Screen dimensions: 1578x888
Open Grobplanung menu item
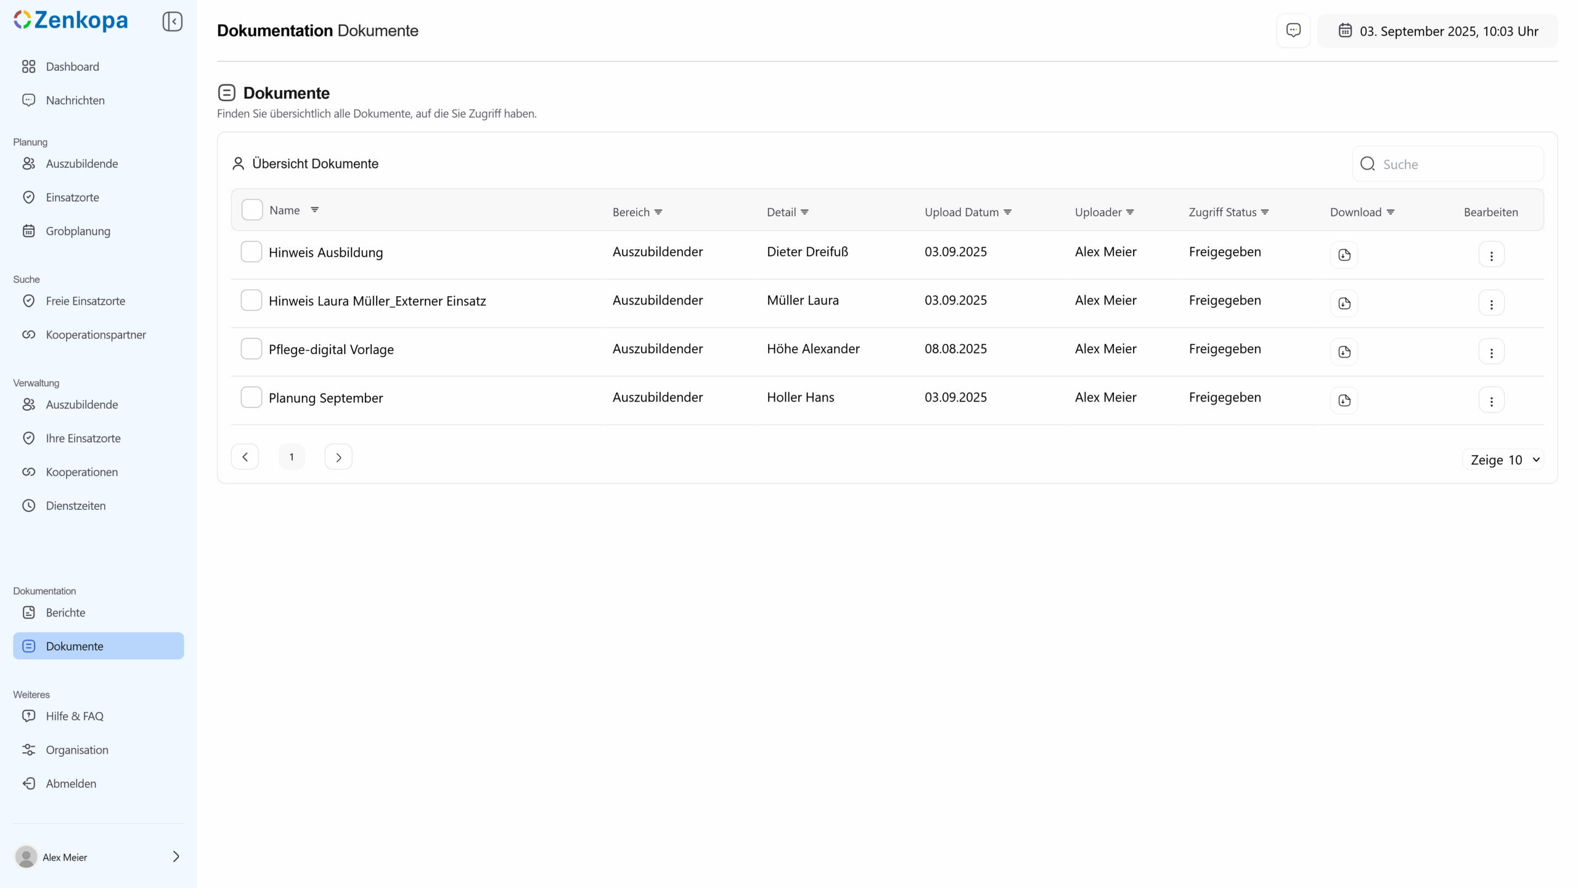coord(78,231)
